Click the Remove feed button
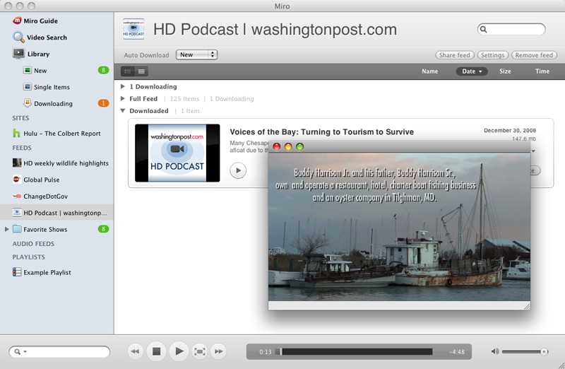Screen dimensions: 565x369 pyautogui.click(x=534, y=55)
